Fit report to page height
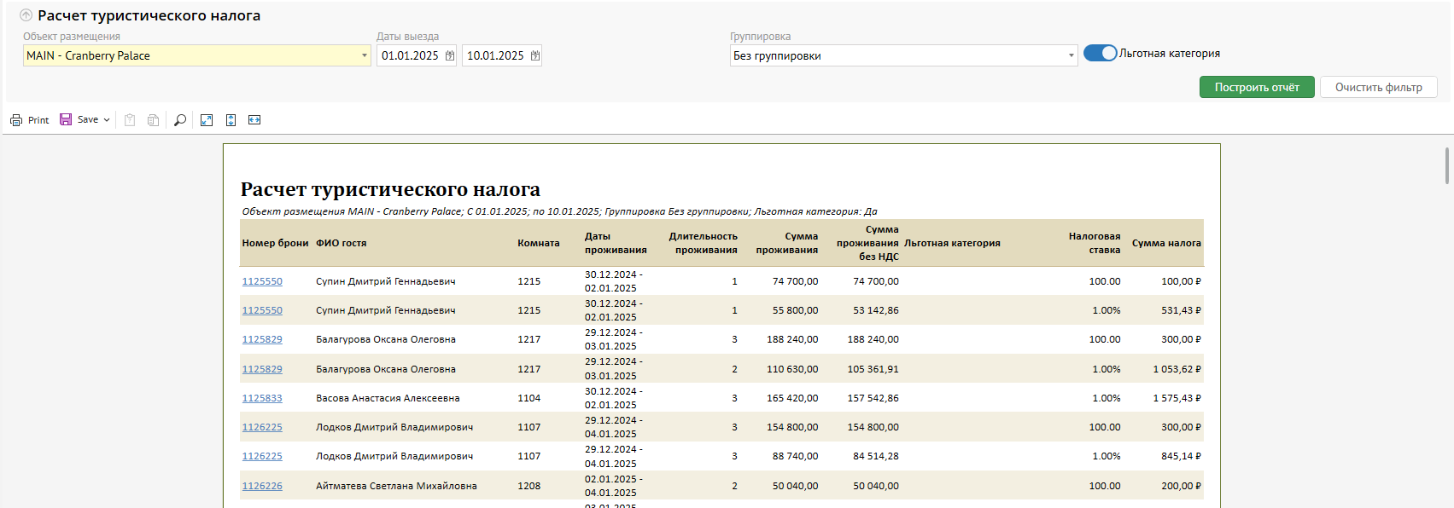 [231, 120]
